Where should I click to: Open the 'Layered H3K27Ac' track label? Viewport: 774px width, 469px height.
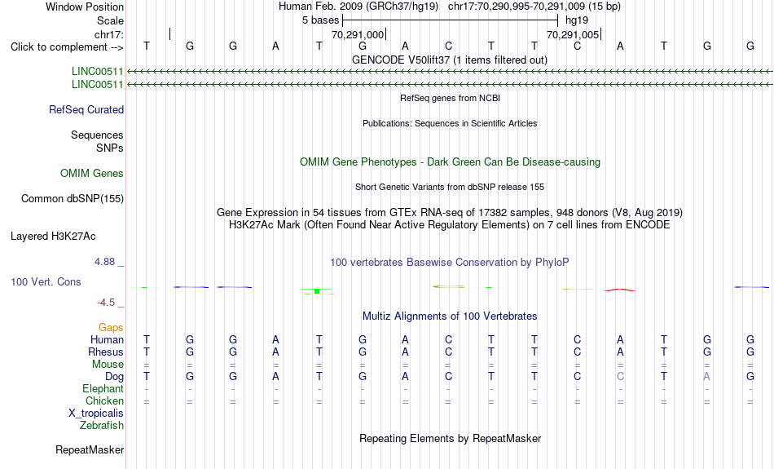click(x=53, y=237)
